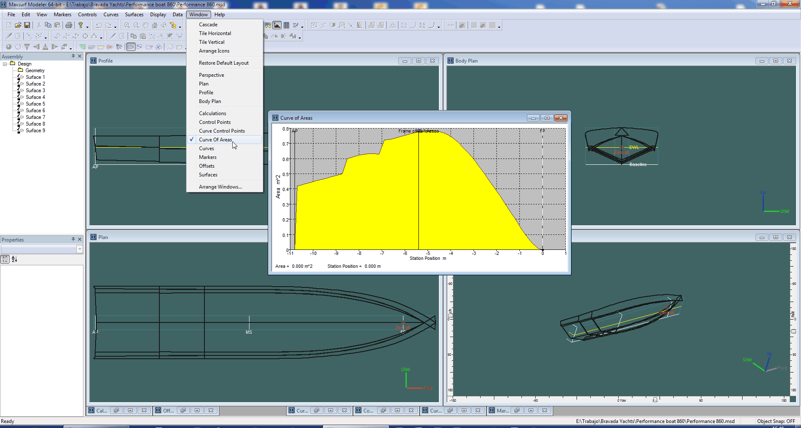Open dropdown arrow after Assembly toolbar icon
Image resolution: width=801 pixels, height=428 pixels.
180,27
